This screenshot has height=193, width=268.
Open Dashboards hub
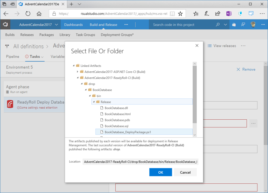(74, 25)
